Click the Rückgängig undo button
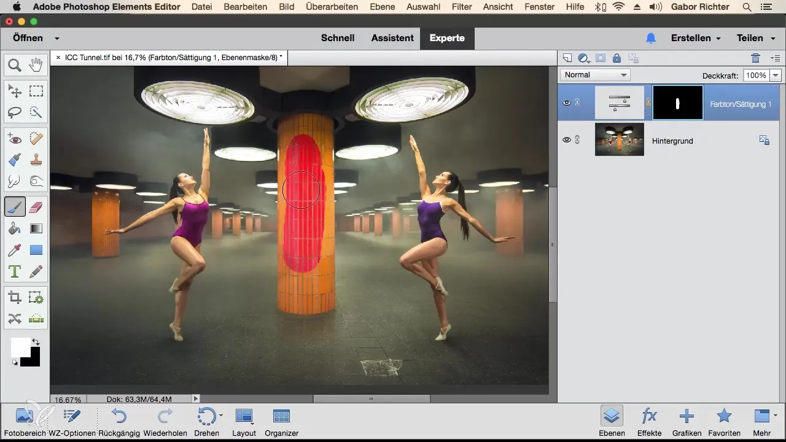786x442 pixels. click(118, 421)
